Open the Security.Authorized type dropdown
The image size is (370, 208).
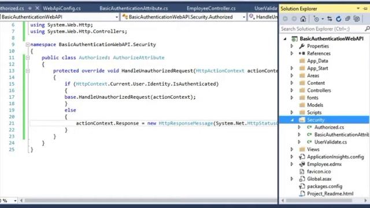pyautogui.click(x=244, y=17)
